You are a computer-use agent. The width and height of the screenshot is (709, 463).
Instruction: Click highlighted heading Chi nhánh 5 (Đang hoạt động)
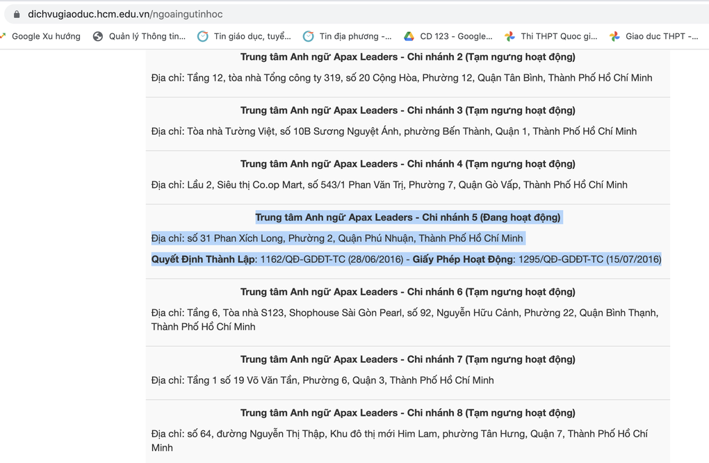pyautogui.click(x=408, y=218)
